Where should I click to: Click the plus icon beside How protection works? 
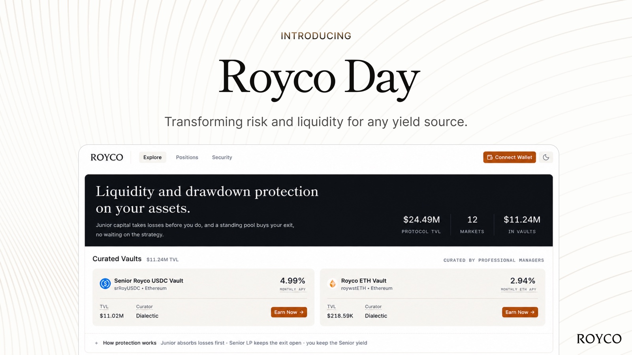click(x=96, y=343)
